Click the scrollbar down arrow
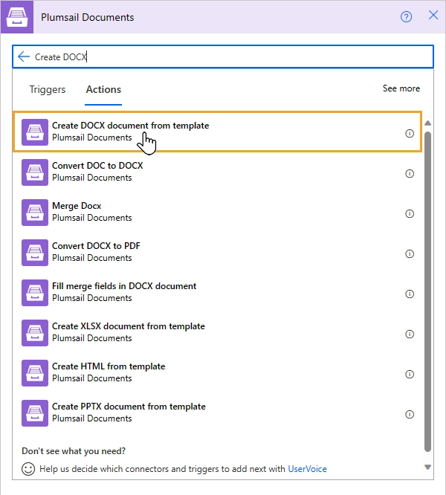This screenshot has width=446, height=495. point(427,467)
